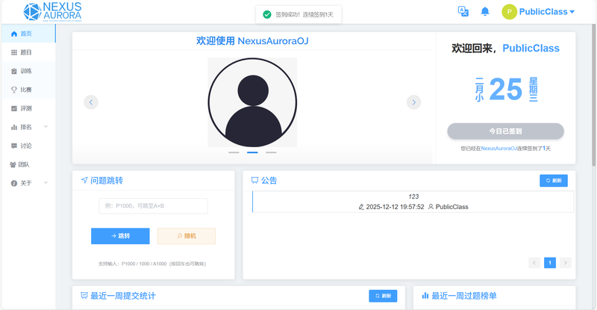This screenshot has width=597, height=310.
Task: Open the NexusAuroraOJ link under sign-in
Action: tap(498, 149)
